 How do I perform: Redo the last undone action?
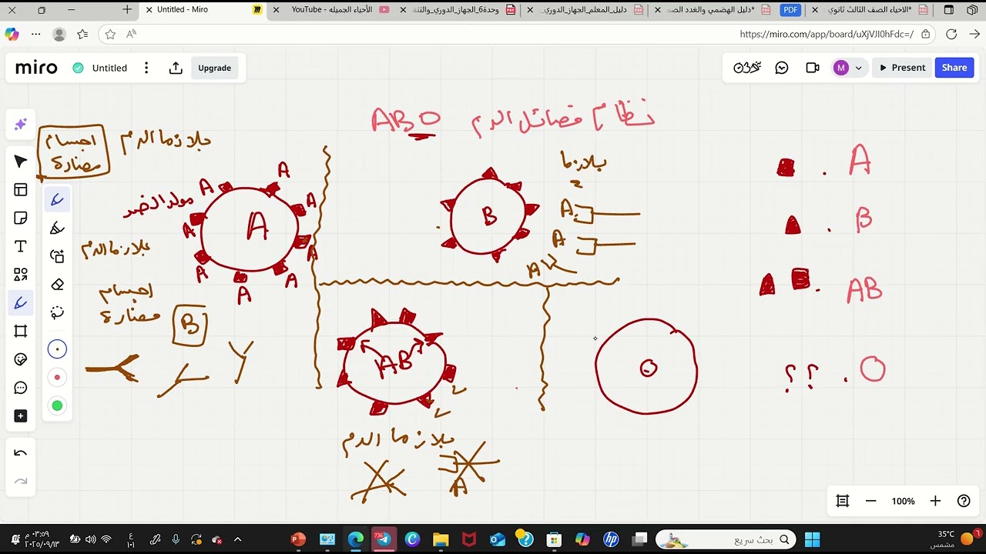point(21,482)
